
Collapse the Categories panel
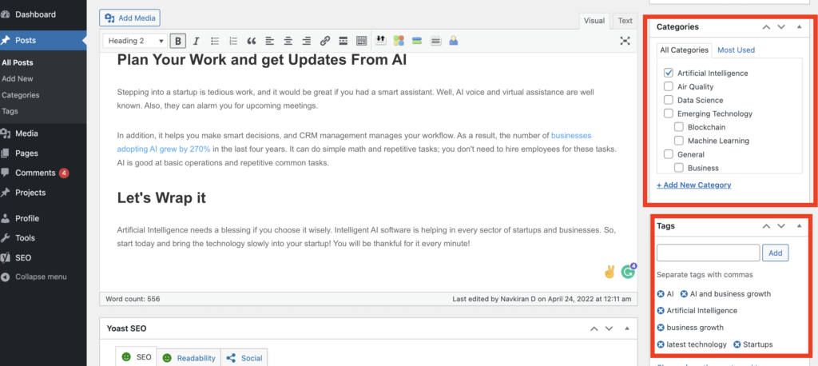click(799, 27)
